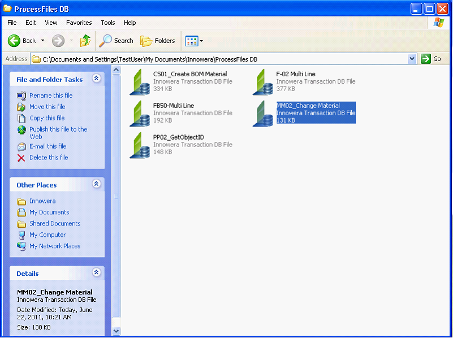Image resolution: width=453 pixels, height=338 pixels.
Task: Collapse the Details panel
Action: pos(96,273)
